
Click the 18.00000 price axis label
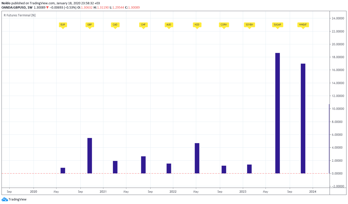click(338, 57)
